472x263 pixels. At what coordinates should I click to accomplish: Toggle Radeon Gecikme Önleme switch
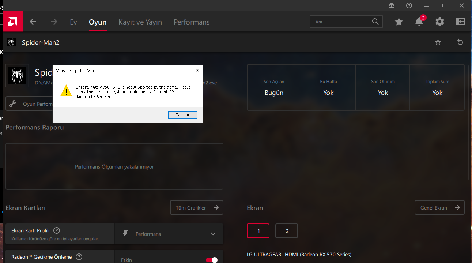(x=212, y=260)
